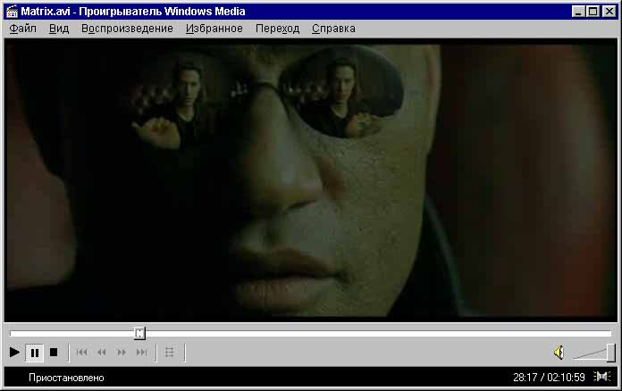Click the preview/playlist grid icon

click(170, 353)
